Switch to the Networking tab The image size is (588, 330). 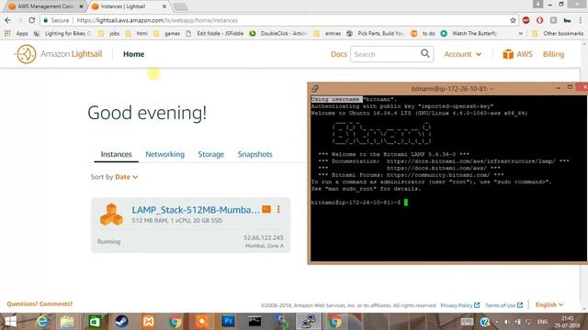click(x=165, y=154)
